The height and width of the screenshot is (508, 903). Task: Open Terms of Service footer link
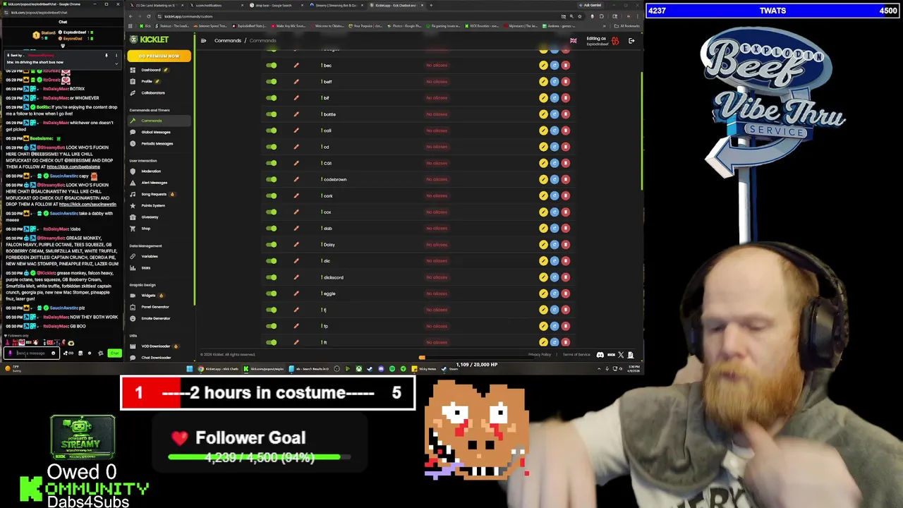(x=576, y=354)
